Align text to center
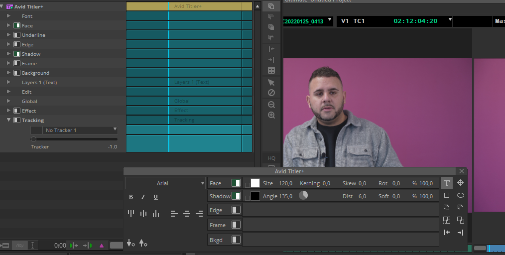 point(187,214)
